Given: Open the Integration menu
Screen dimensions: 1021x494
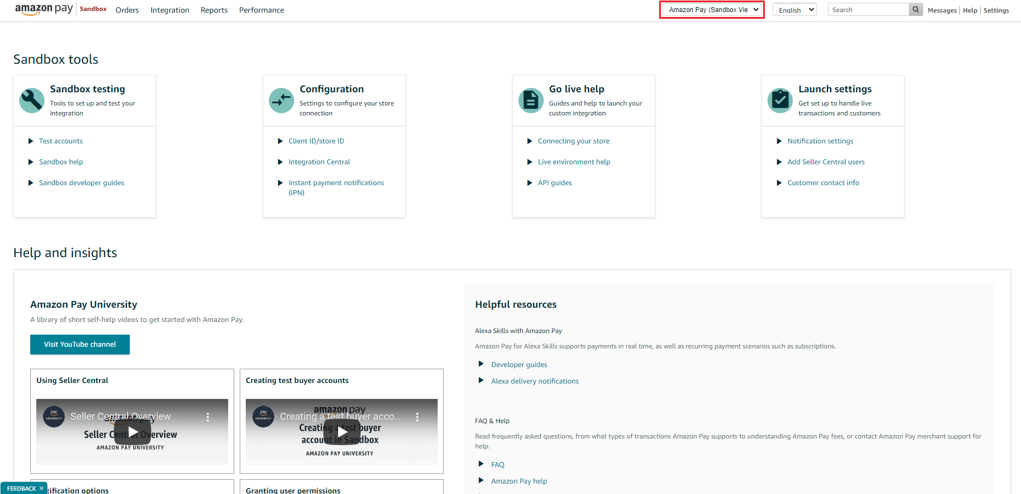Looking at the screenshot, I should pos(170,10).
